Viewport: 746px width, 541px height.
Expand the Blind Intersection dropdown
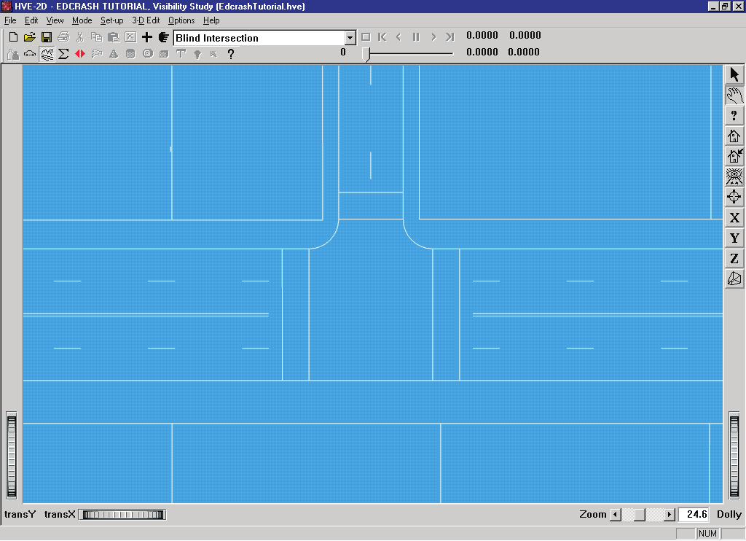pos(350,38)
